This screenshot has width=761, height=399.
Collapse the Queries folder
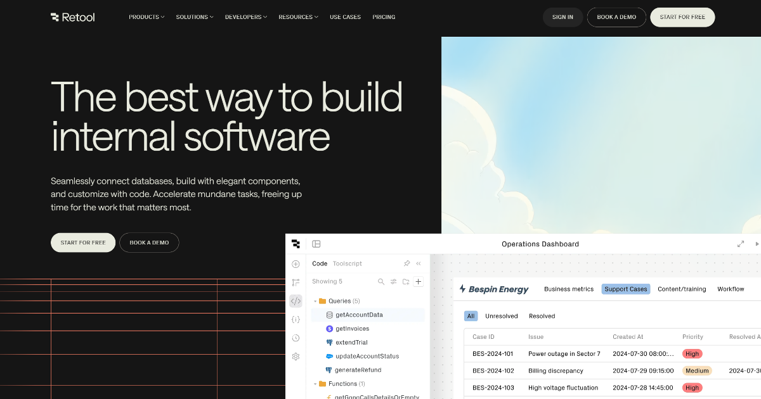pos(315,301)
